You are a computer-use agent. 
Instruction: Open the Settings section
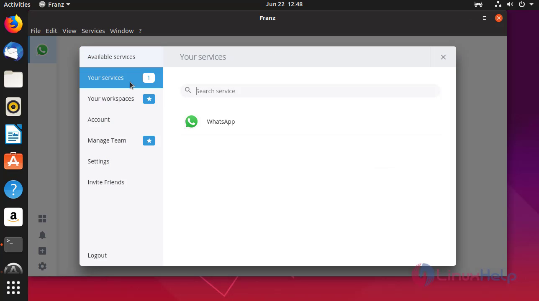121,161
